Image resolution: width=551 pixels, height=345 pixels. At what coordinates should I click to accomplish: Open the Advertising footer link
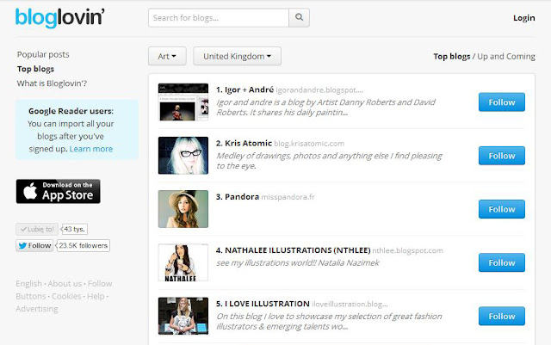37,309
